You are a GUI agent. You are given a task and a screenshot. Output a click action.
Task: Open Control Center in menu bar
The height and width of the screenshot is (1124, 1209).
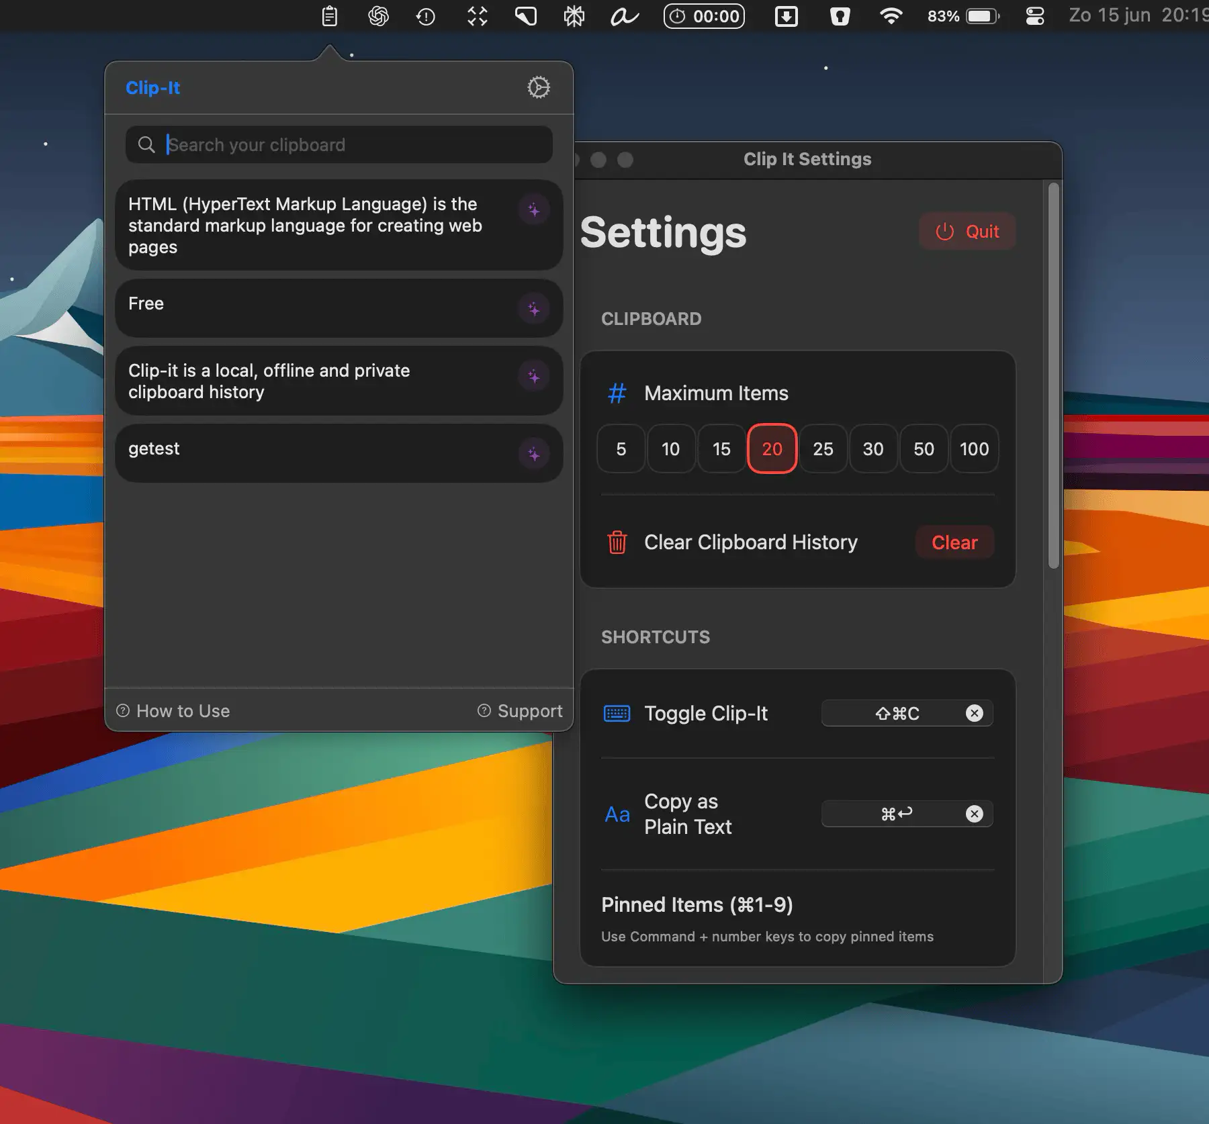pos(1035,16)
